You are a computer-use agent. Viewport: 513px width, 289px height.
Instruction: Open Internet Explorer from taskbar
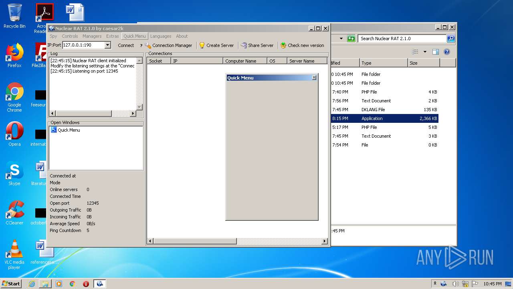click(32, 284)
